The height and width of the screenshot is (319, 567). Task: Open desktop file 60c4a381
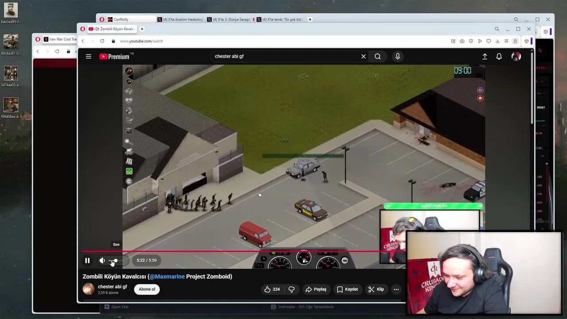point(11,45)
